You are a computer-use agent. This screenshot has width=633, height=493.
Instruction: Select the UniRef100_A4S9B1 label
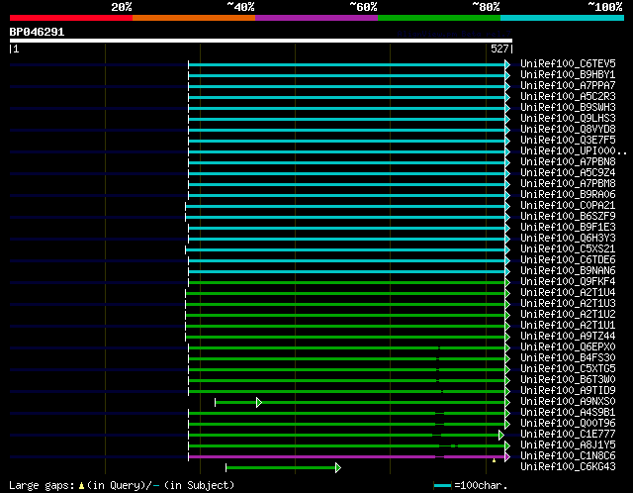(568, 413)
